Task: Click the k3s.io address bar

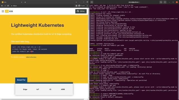Action: tap(42, 6)
